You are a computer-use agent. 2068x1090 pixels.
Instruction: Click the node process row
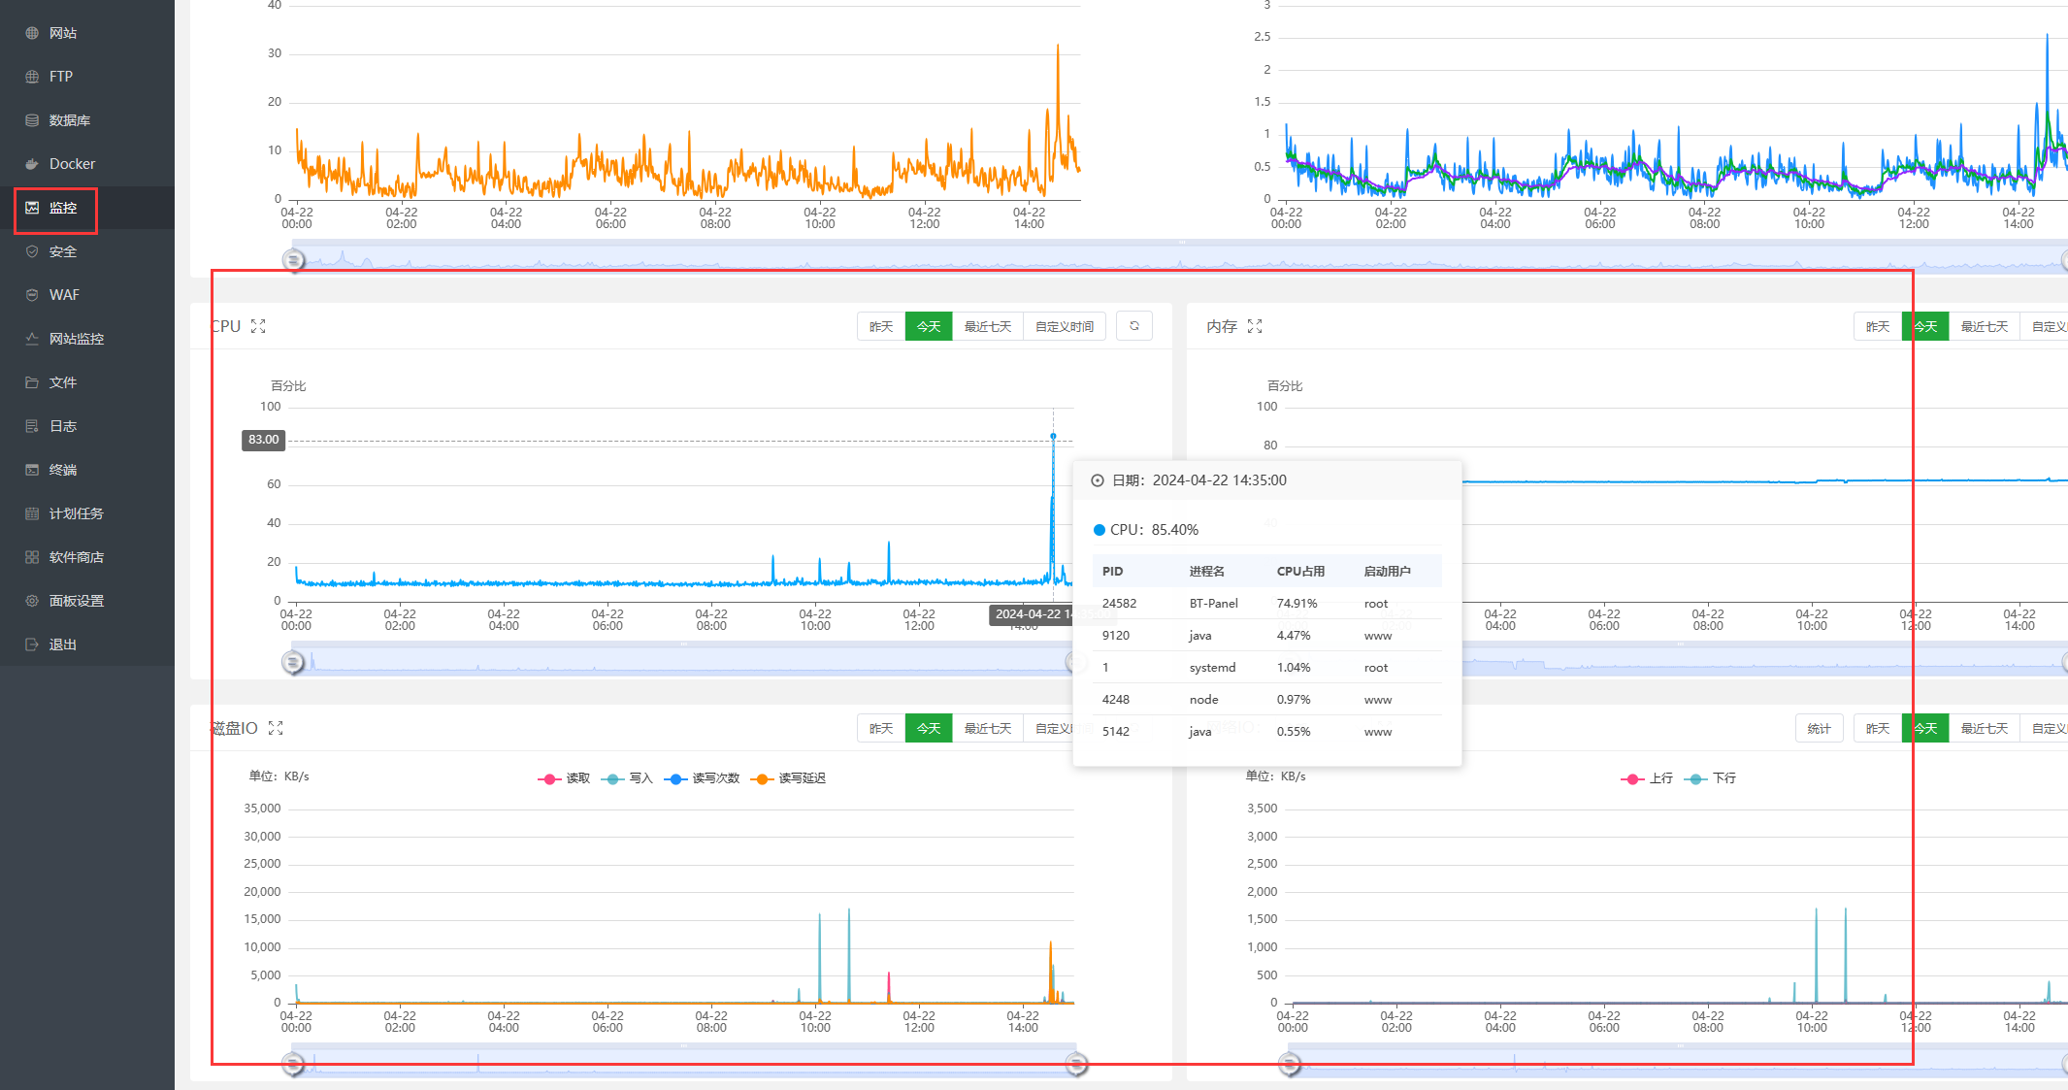point(1267,700)
